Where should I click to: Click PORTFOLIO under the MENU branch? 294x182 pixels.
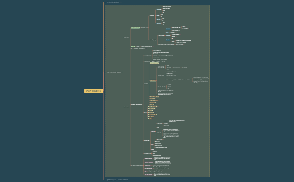(x=151, y=112)
